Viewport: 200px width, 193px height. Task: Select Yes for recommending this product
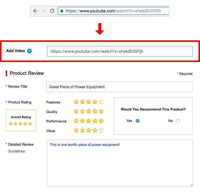pos(137,121)
